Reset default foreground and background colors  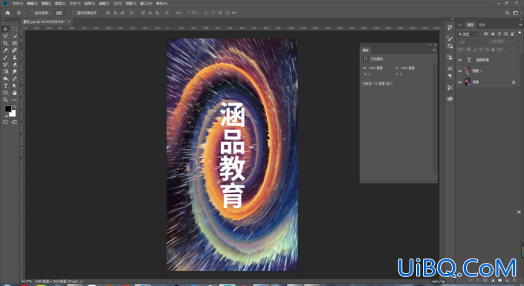[6, 116]
